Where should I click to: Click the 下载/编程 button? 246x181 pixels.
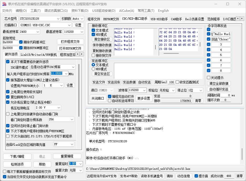pyautogui.click(x=17, y=156)
